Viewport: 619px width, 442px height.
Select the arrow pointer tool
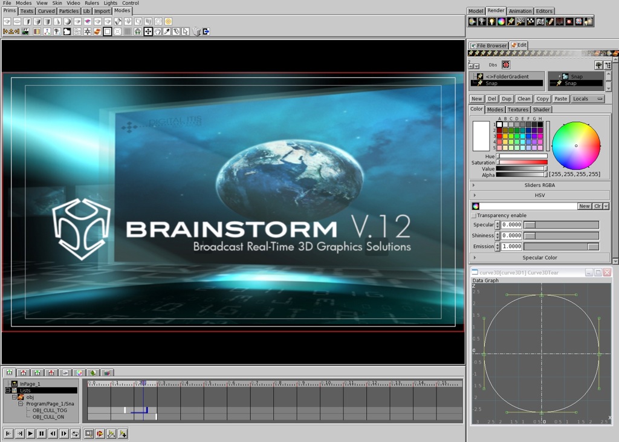pyautogui.click(x=186, y=31)
